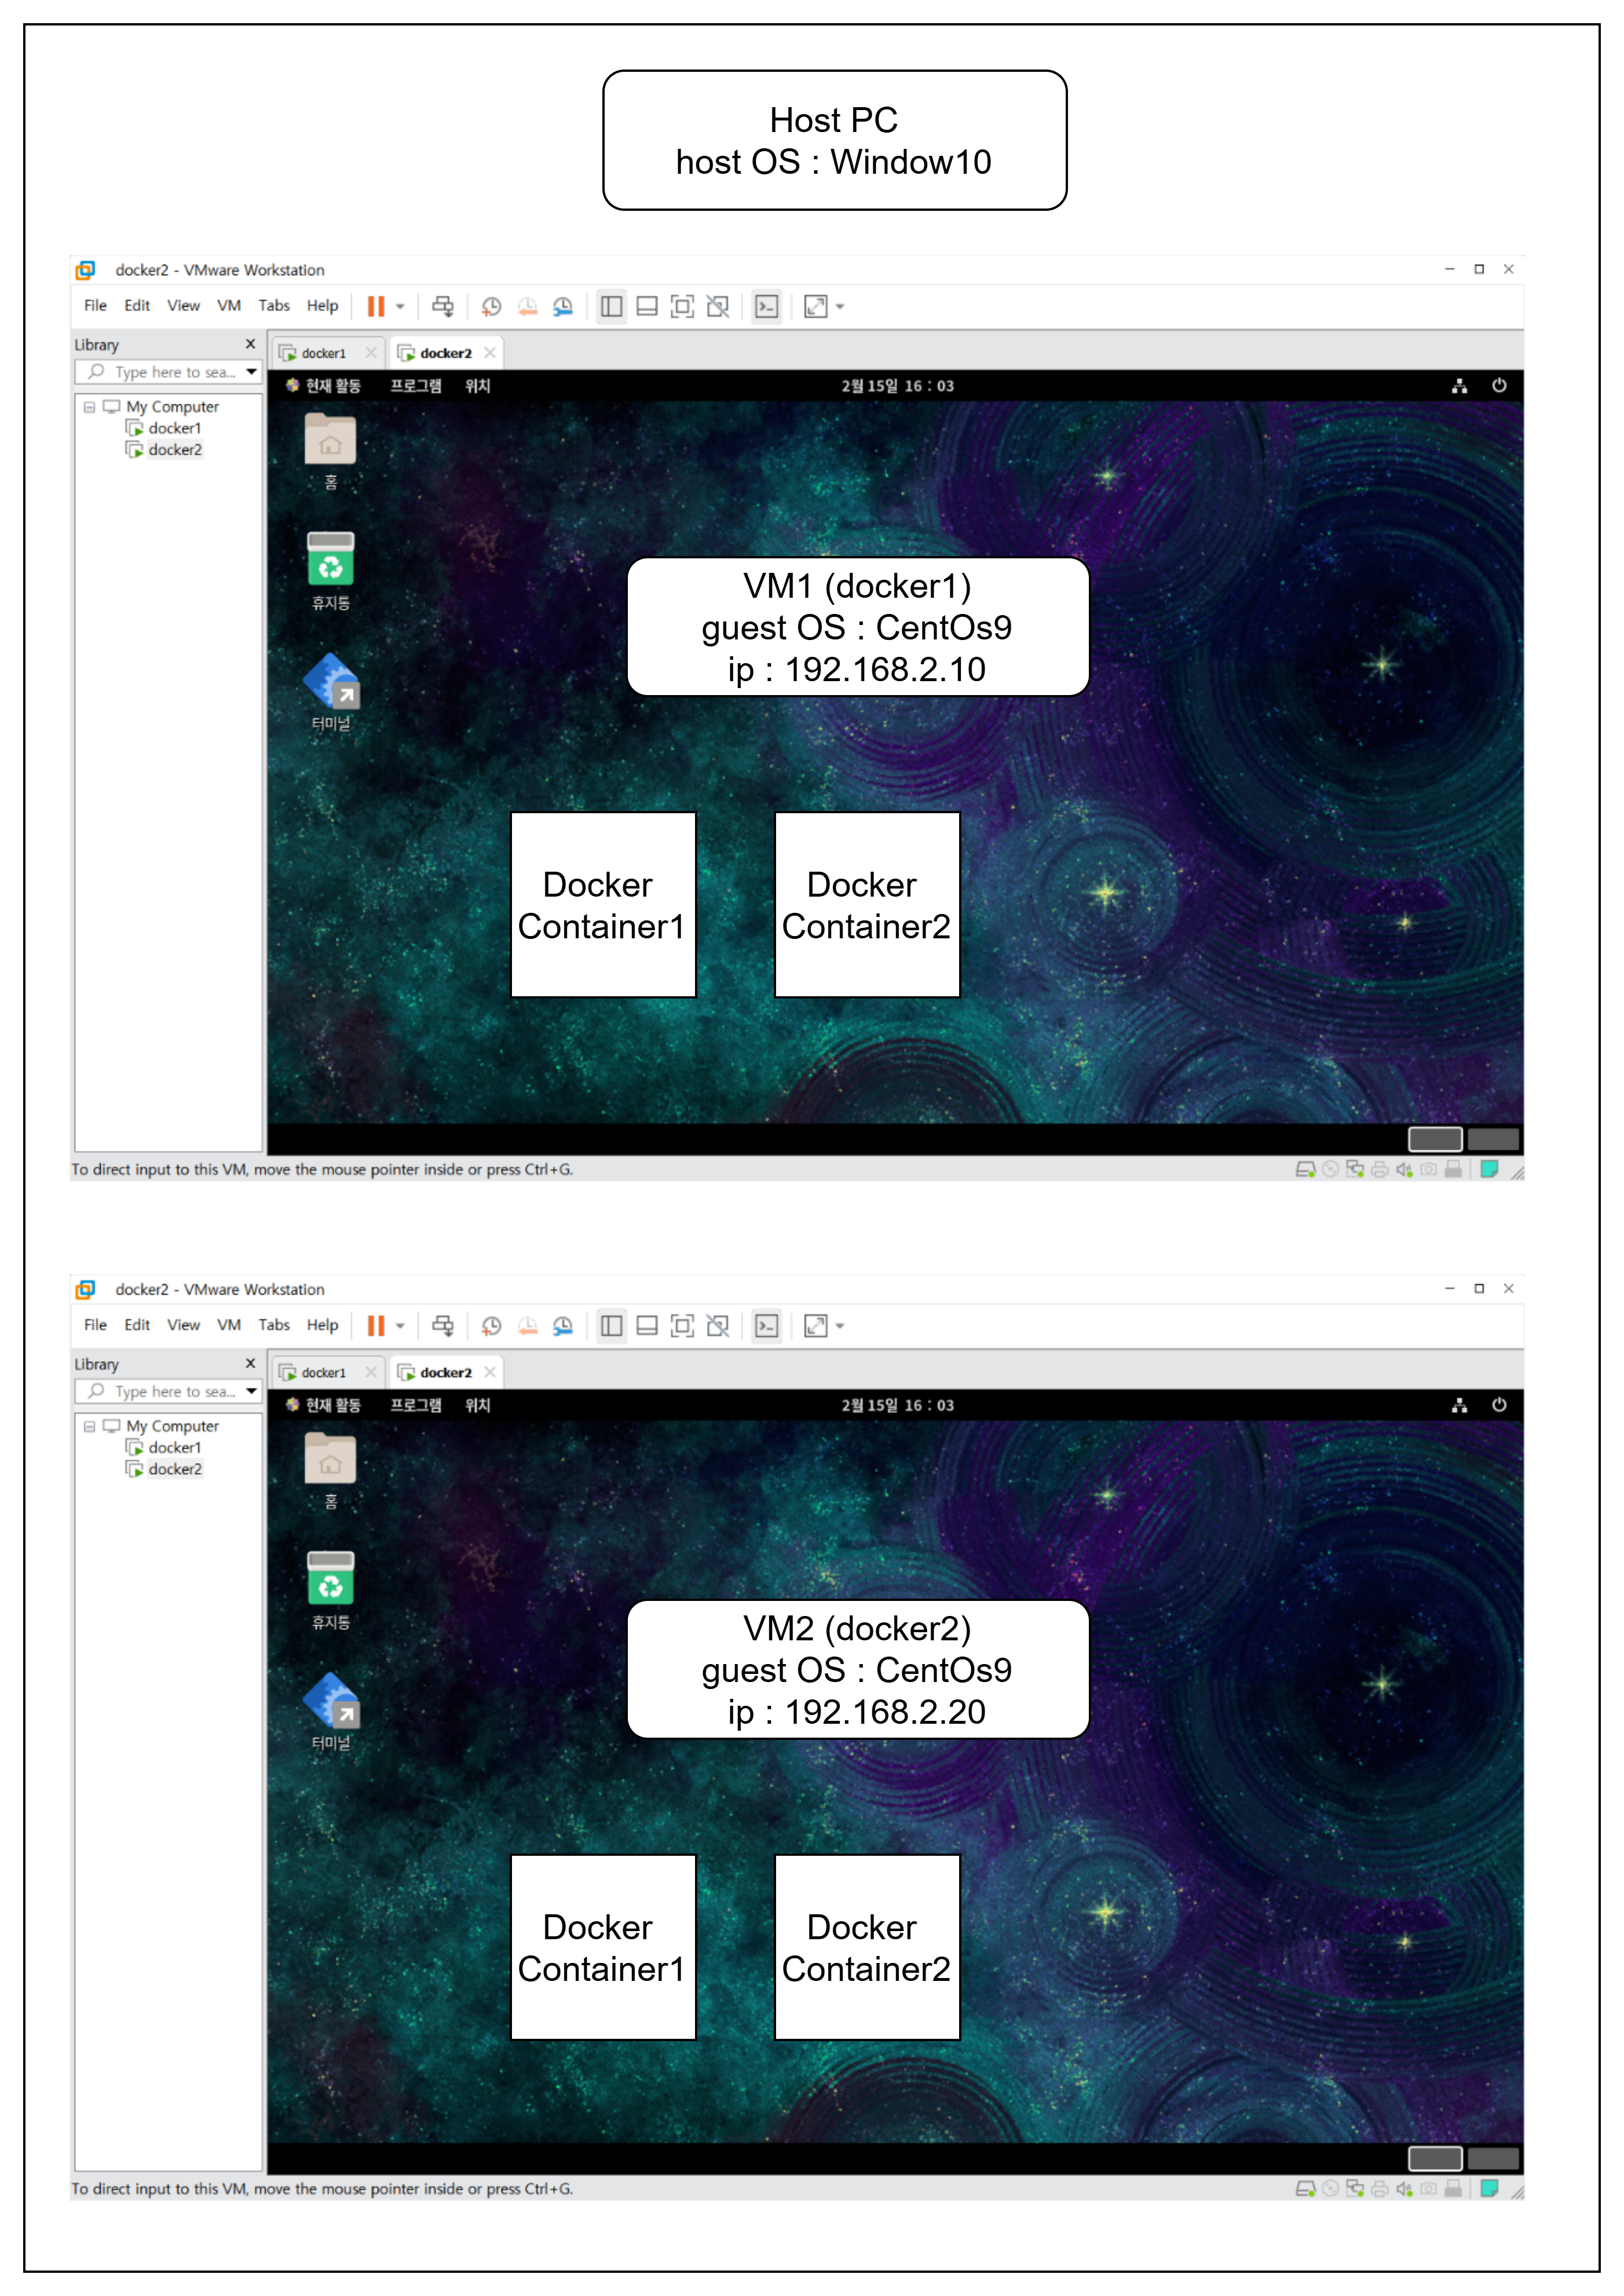The height and width of the screenshot is (2296, 1624).
Task: Collapse My Computer tree in VM2 window library
Action: coord(90,1426)
